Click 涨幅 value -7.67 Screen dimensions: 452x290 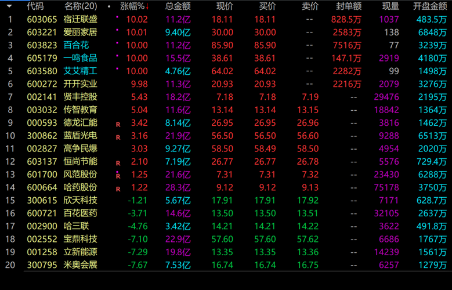point(138,265)
